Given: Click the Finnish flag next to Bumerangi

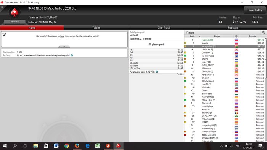Looking at the screenshot, I should (x=236, y=129).
